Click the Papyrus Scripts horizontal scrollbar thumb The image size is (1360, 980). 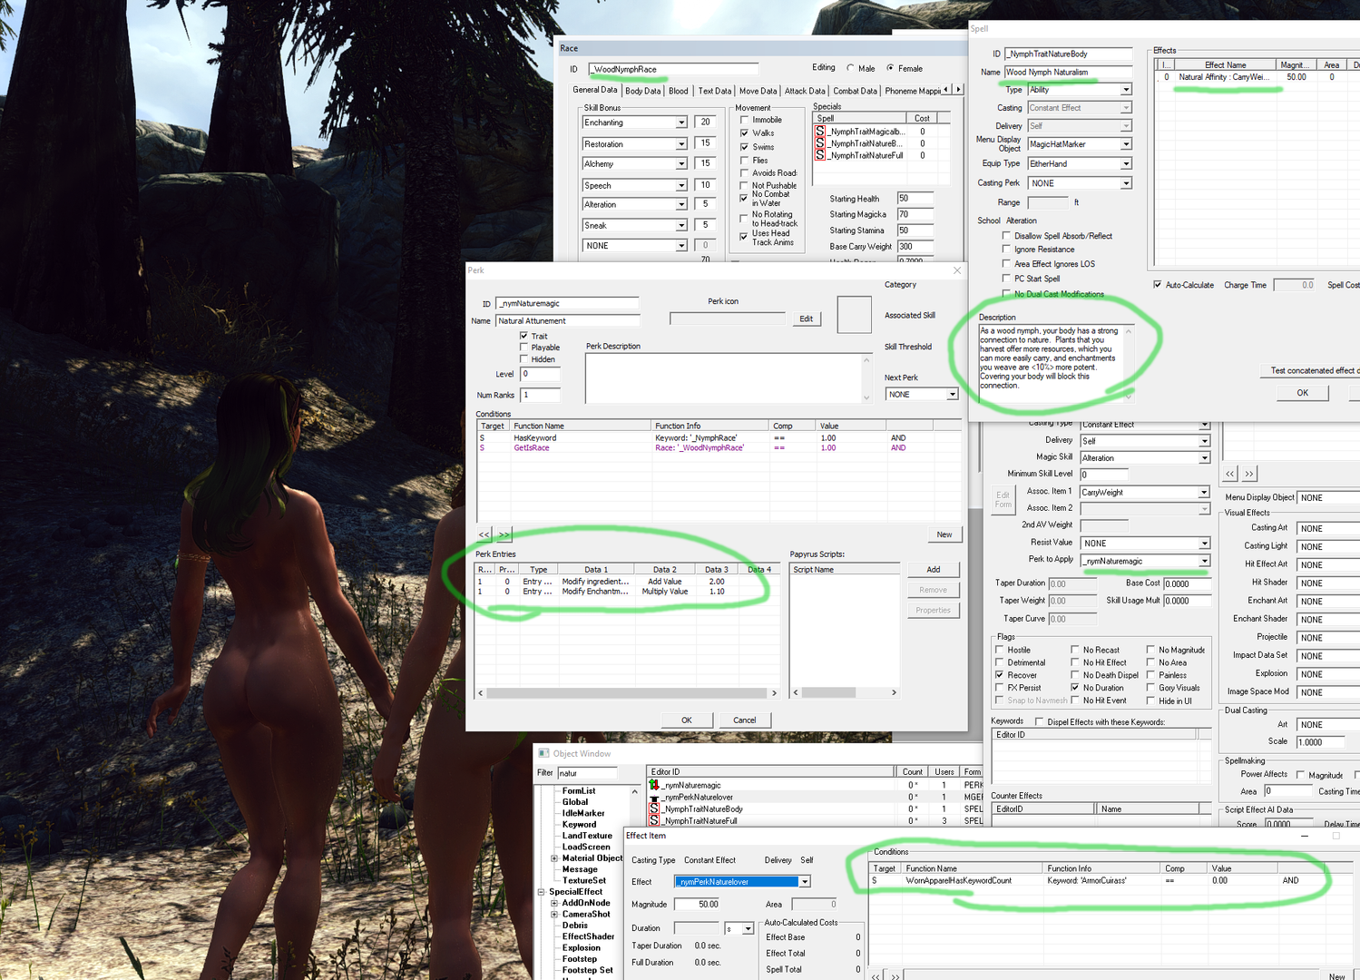click(x=829, y=692)
